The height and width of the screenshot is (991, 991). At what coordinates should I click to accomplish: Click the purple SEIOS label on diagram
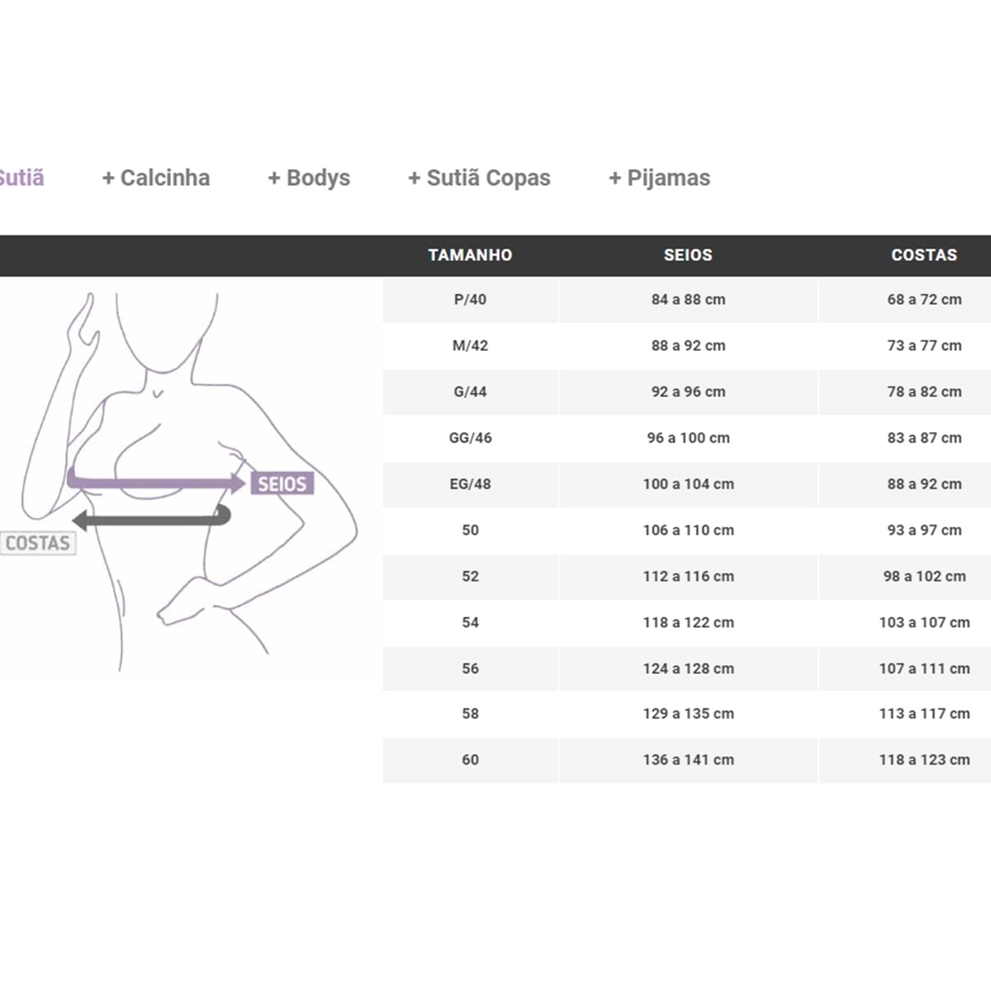pos(282,483)
